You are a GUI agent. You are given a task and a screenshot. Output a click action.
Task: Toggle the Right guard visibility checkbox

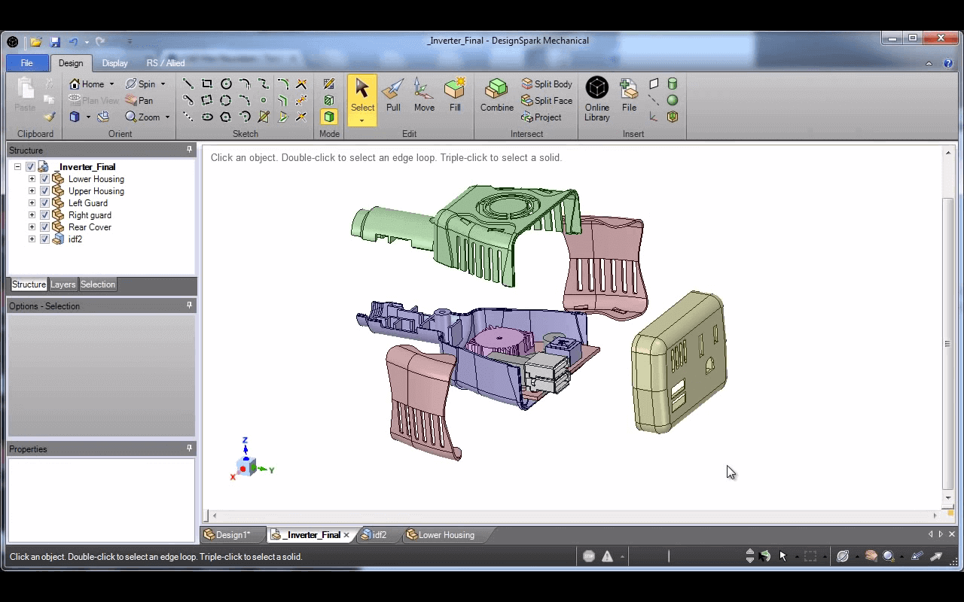44,215
